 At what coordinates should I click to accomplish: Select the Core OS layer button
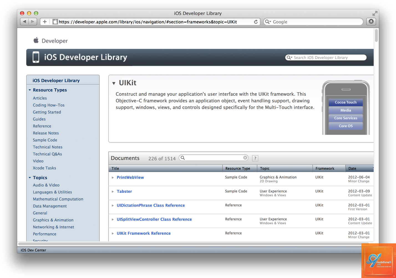(x=346, y=126)
